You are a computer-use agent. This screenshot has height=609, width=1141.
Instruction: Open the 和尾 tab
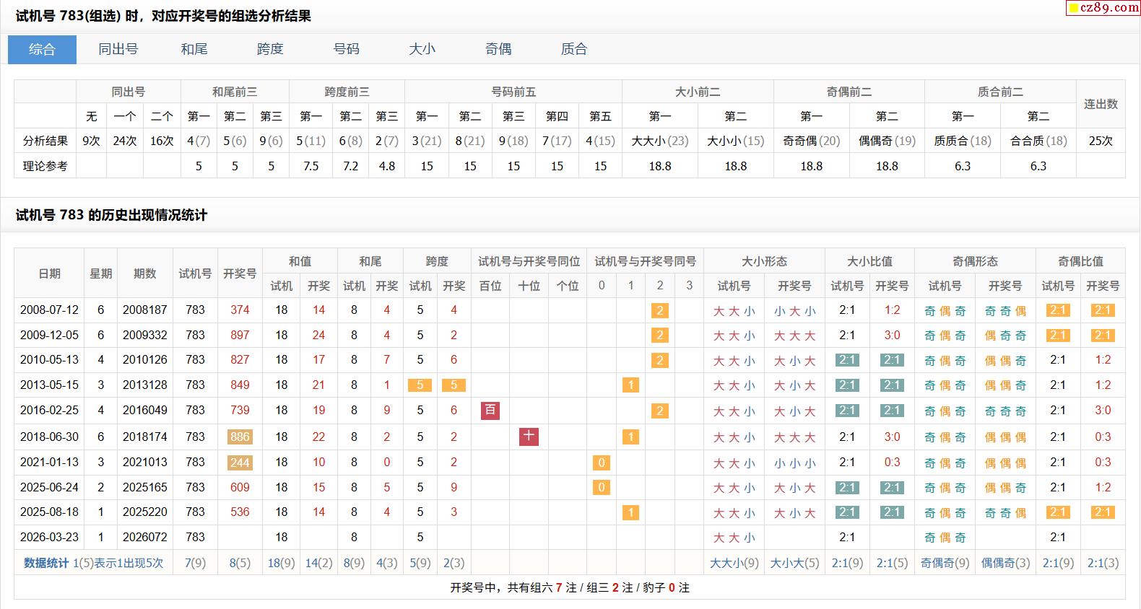194,49
